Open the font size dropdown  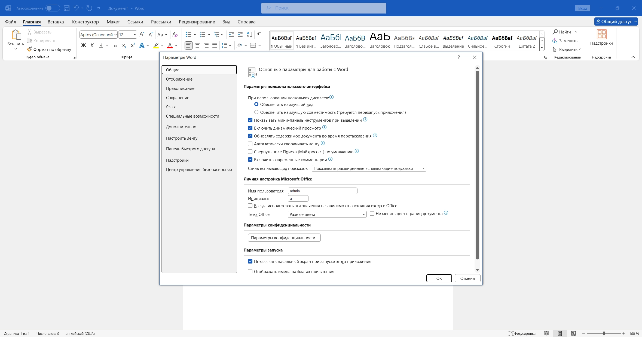pyautogui.click(x=135, y=35)
